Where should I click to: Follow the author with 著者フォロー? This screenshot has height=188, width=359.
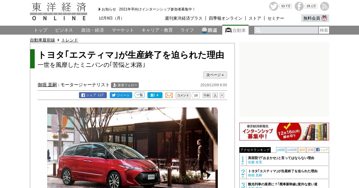point(125,85)
